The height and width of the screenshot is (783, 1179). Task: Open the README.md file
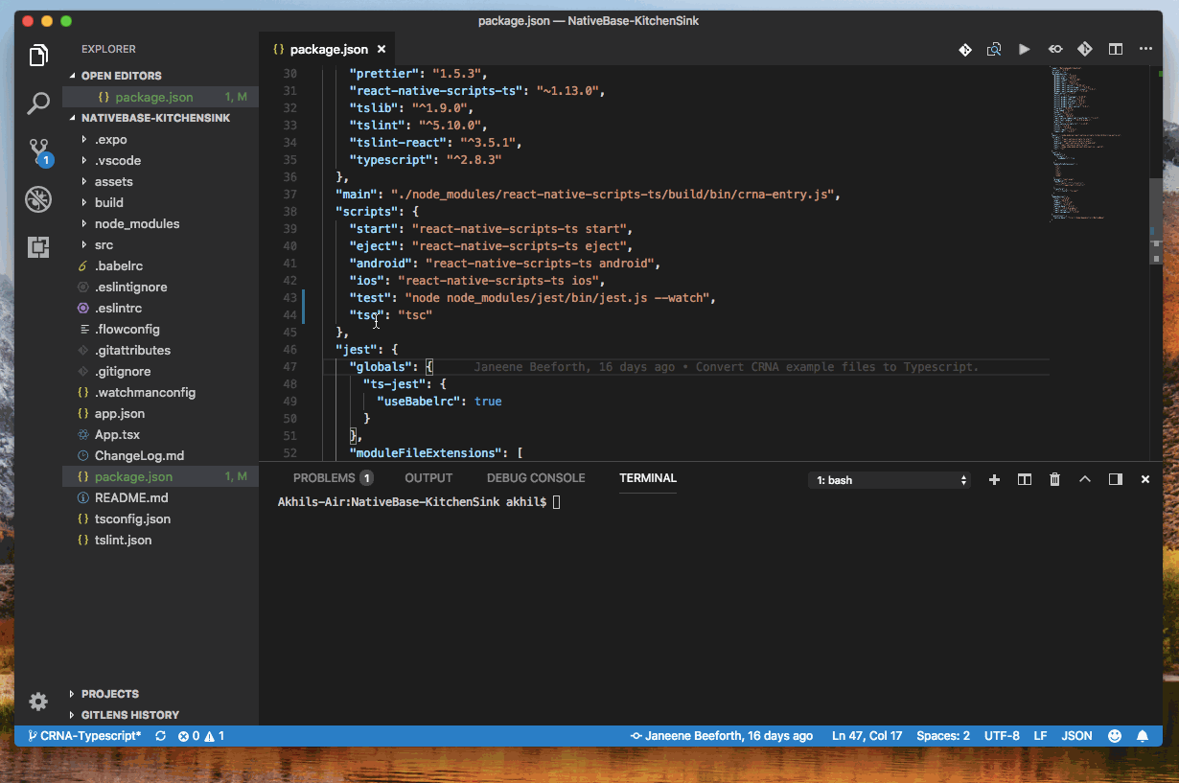click(160, 497)
